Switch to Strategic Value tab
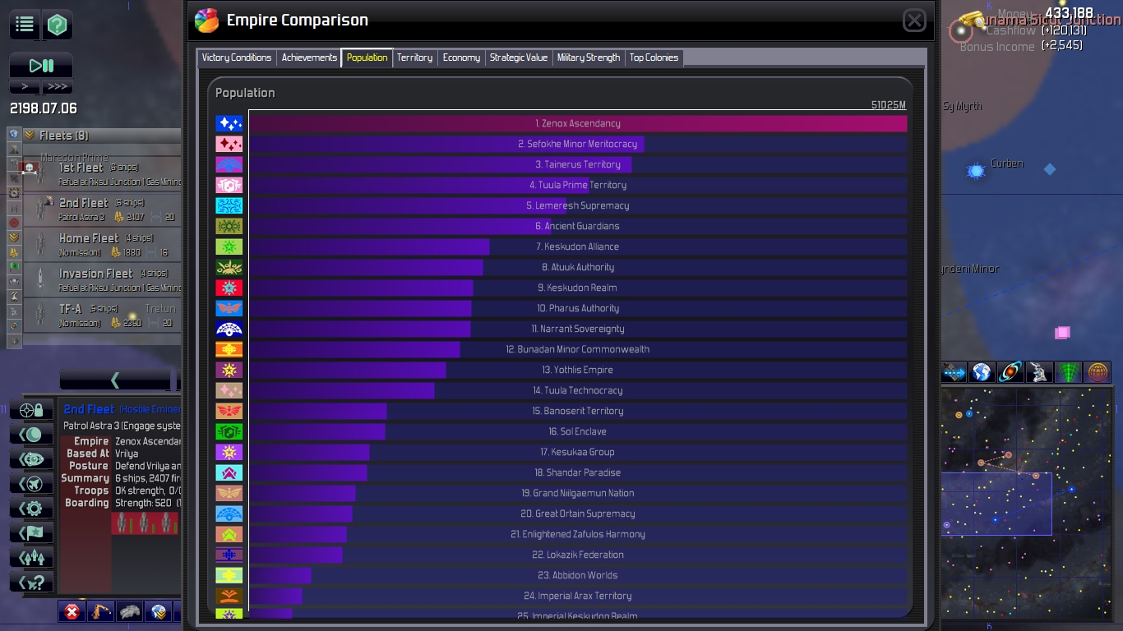This screenshot has width=1123, height=631. (x=519, y=58)
